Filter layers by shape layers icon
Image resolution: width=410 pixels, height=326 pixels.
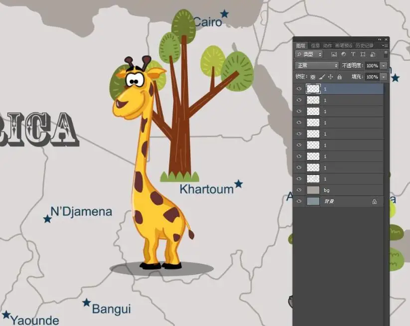click(363, 54)
